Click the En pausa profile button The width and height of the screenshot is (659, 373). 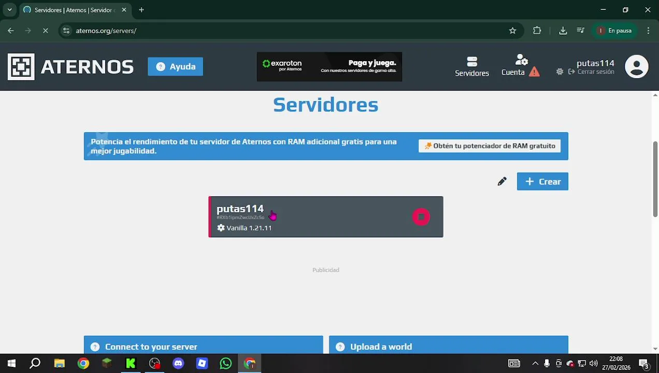click(615, 31)
